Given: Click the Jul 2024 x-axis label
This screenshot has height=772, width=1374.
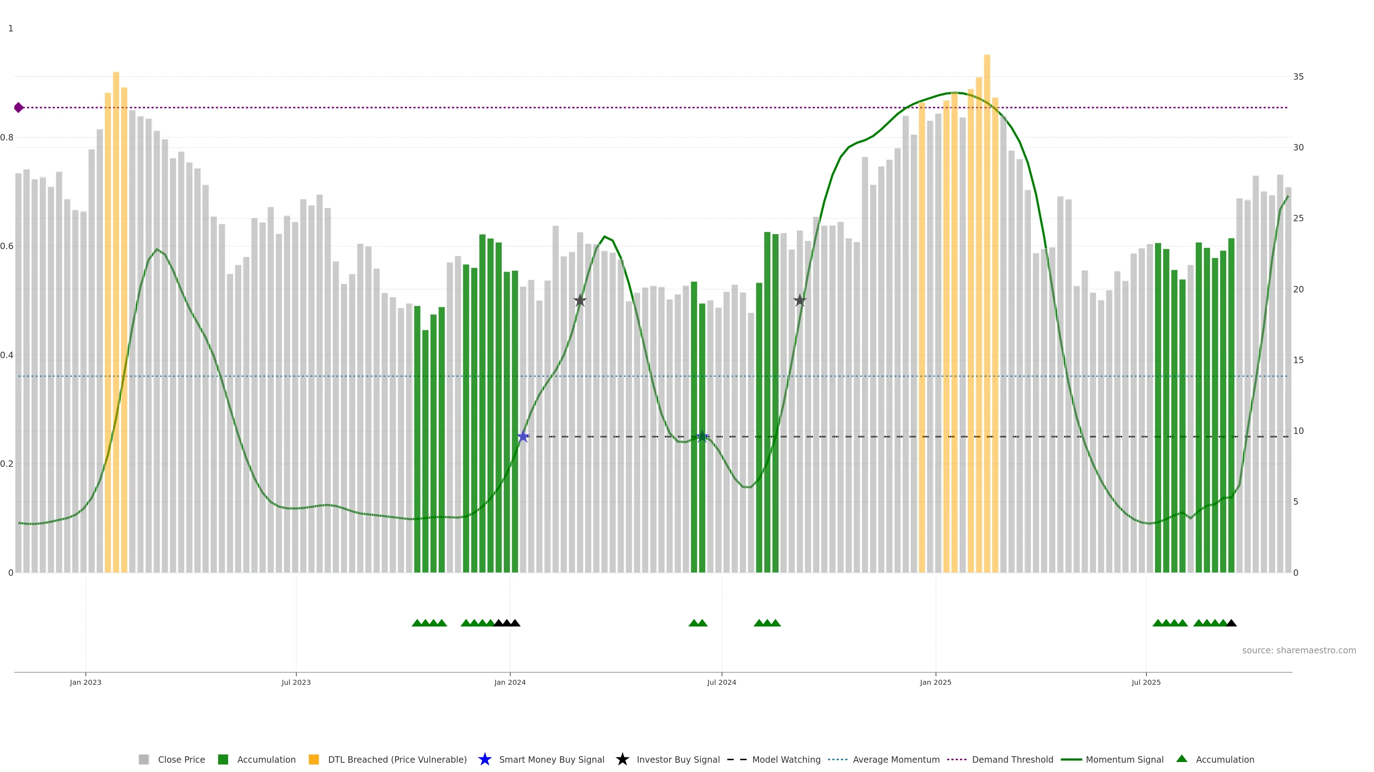Looking at the screenshot, I should pyautogui.click(x=721, y=683).
